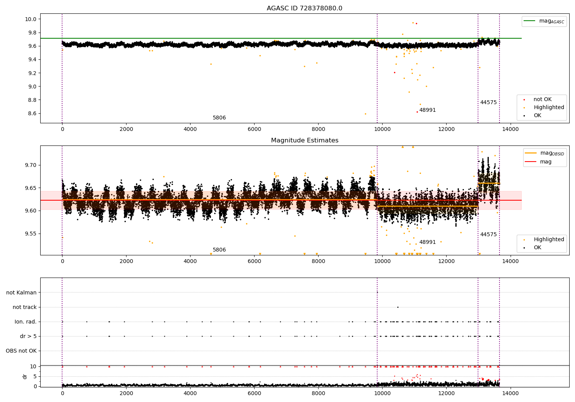The image size is (575, 402).
Task: Select the '44575' annotation in the middle plot
Action: pos(488,235)
